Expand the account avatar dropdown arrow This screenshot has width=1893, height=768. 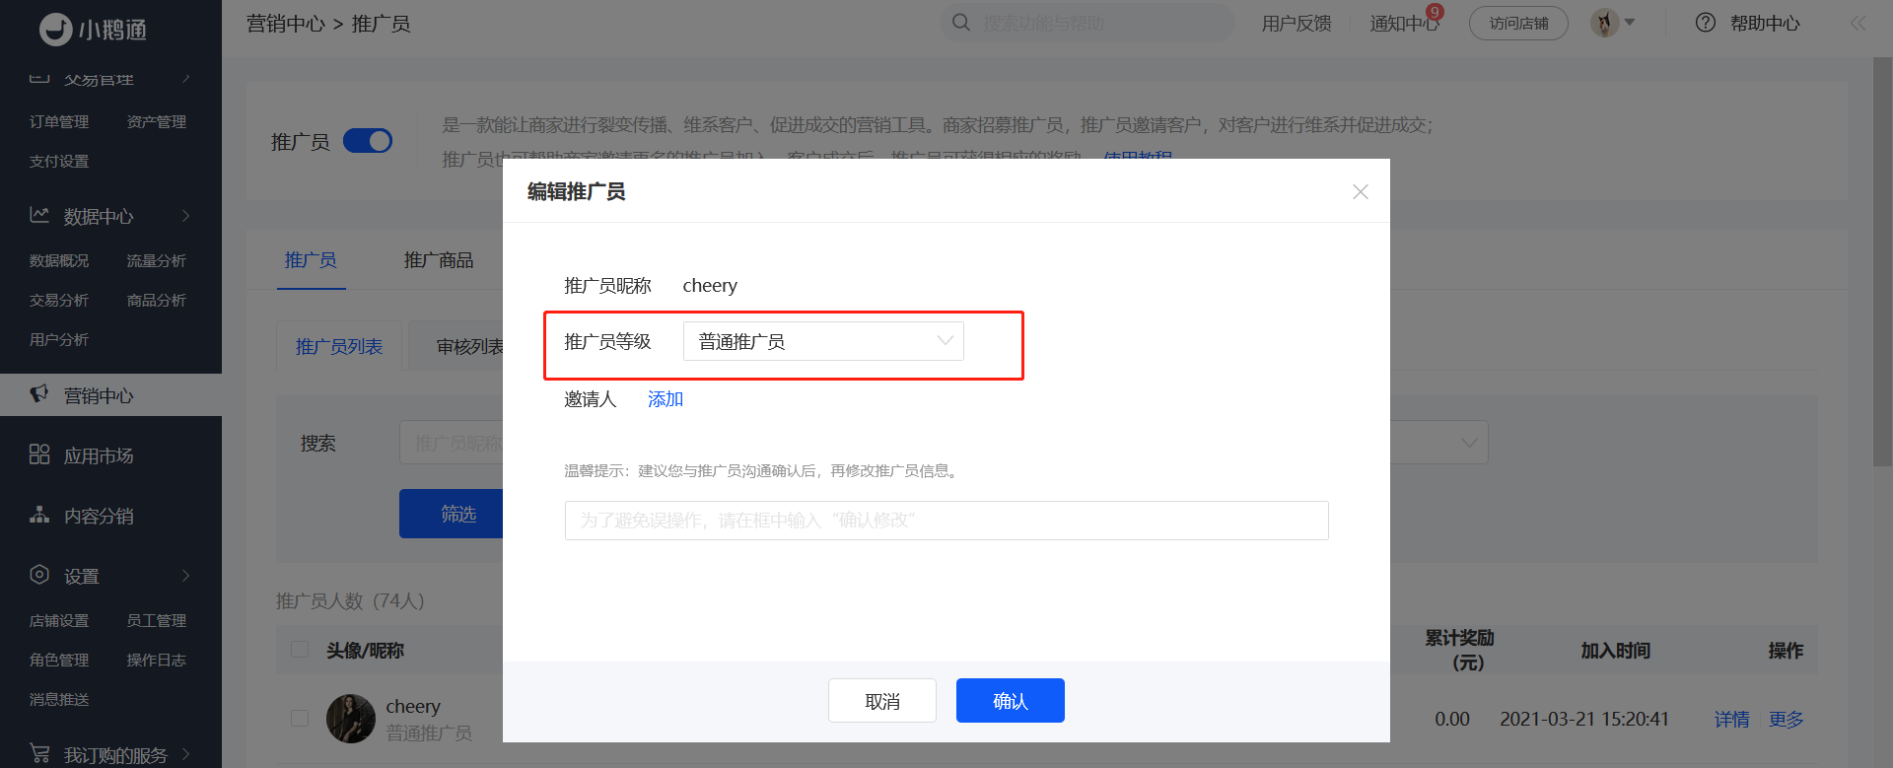pos(1630,23)
